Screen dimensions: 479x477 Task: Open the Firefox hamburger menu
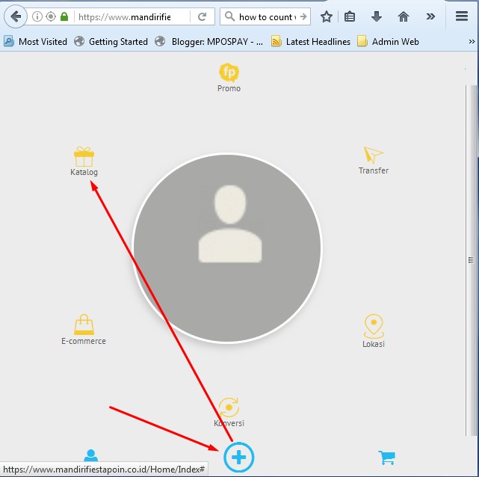[462, 16]
